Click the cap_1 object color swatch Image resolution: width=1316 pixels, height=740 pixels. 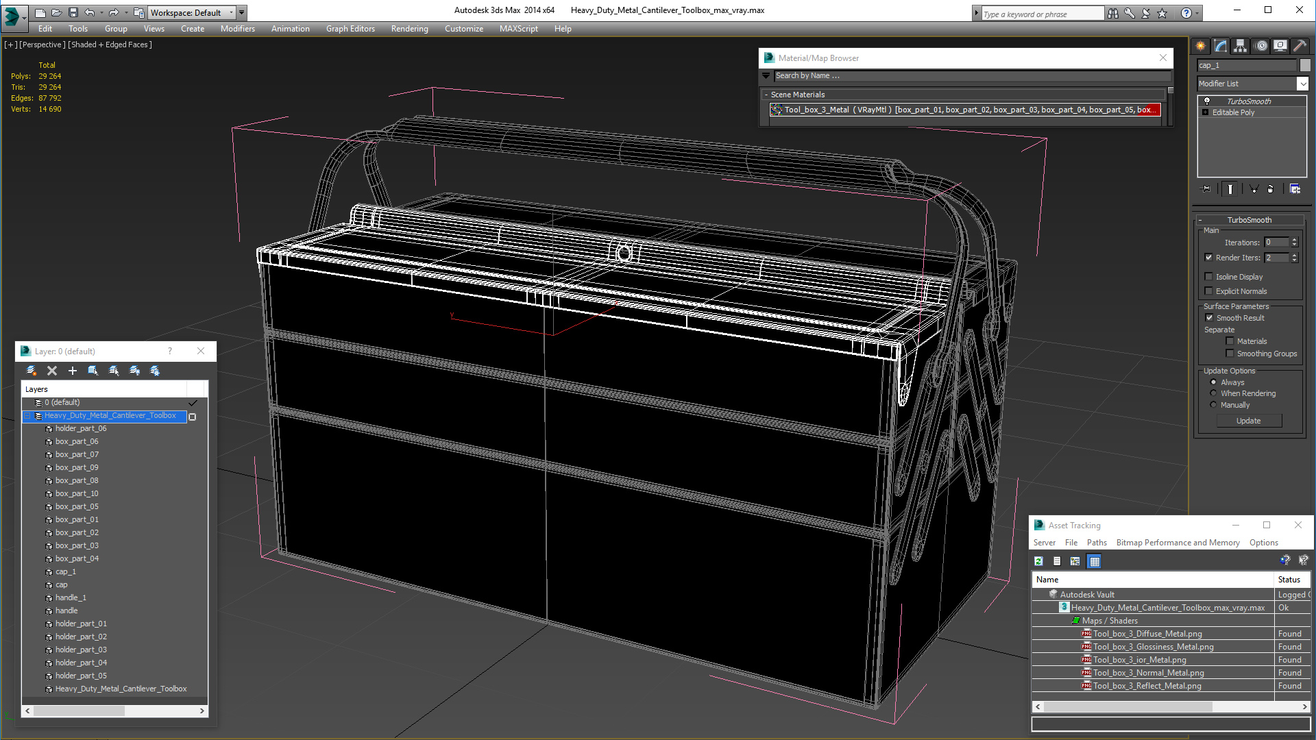[1305, 65]
